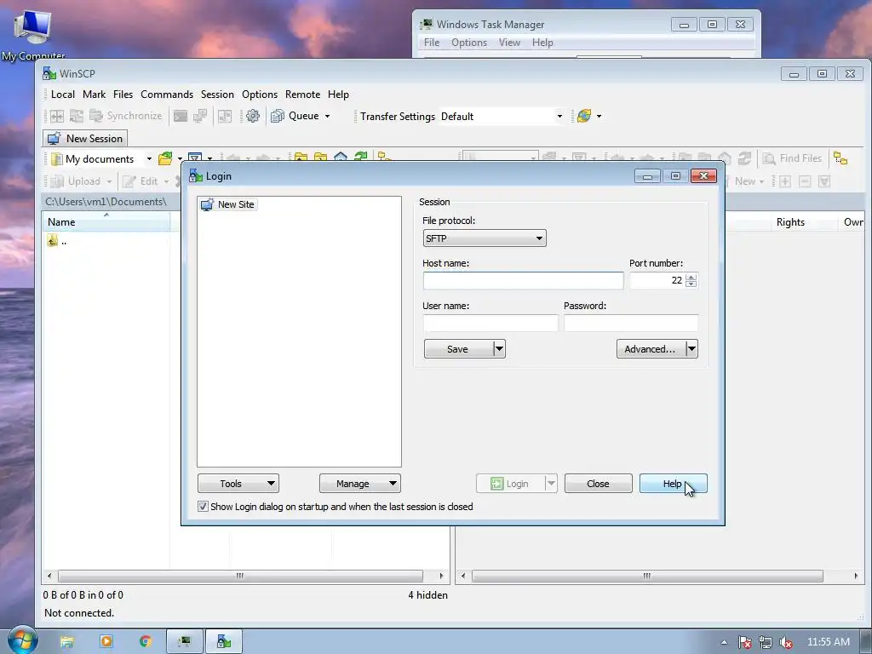Click the Edit toolbar button
The width and height of the screenshot is (872, 654).
[141, 181]
